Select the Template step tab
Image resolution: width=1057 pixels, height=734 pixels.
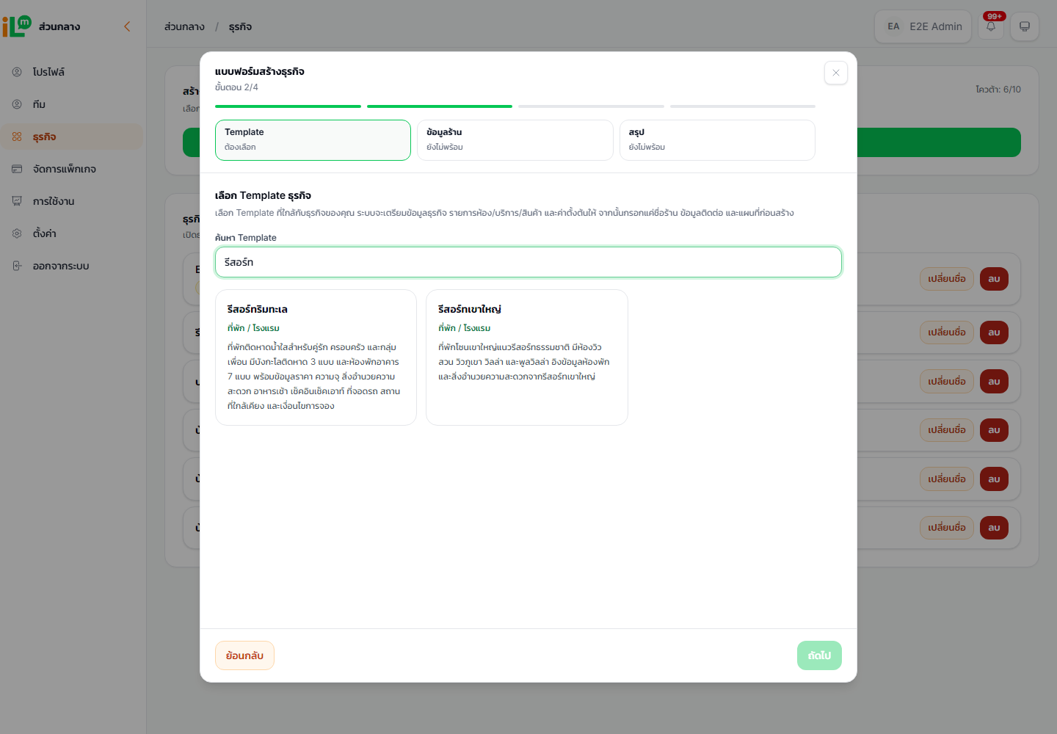(x=313, y=140)
